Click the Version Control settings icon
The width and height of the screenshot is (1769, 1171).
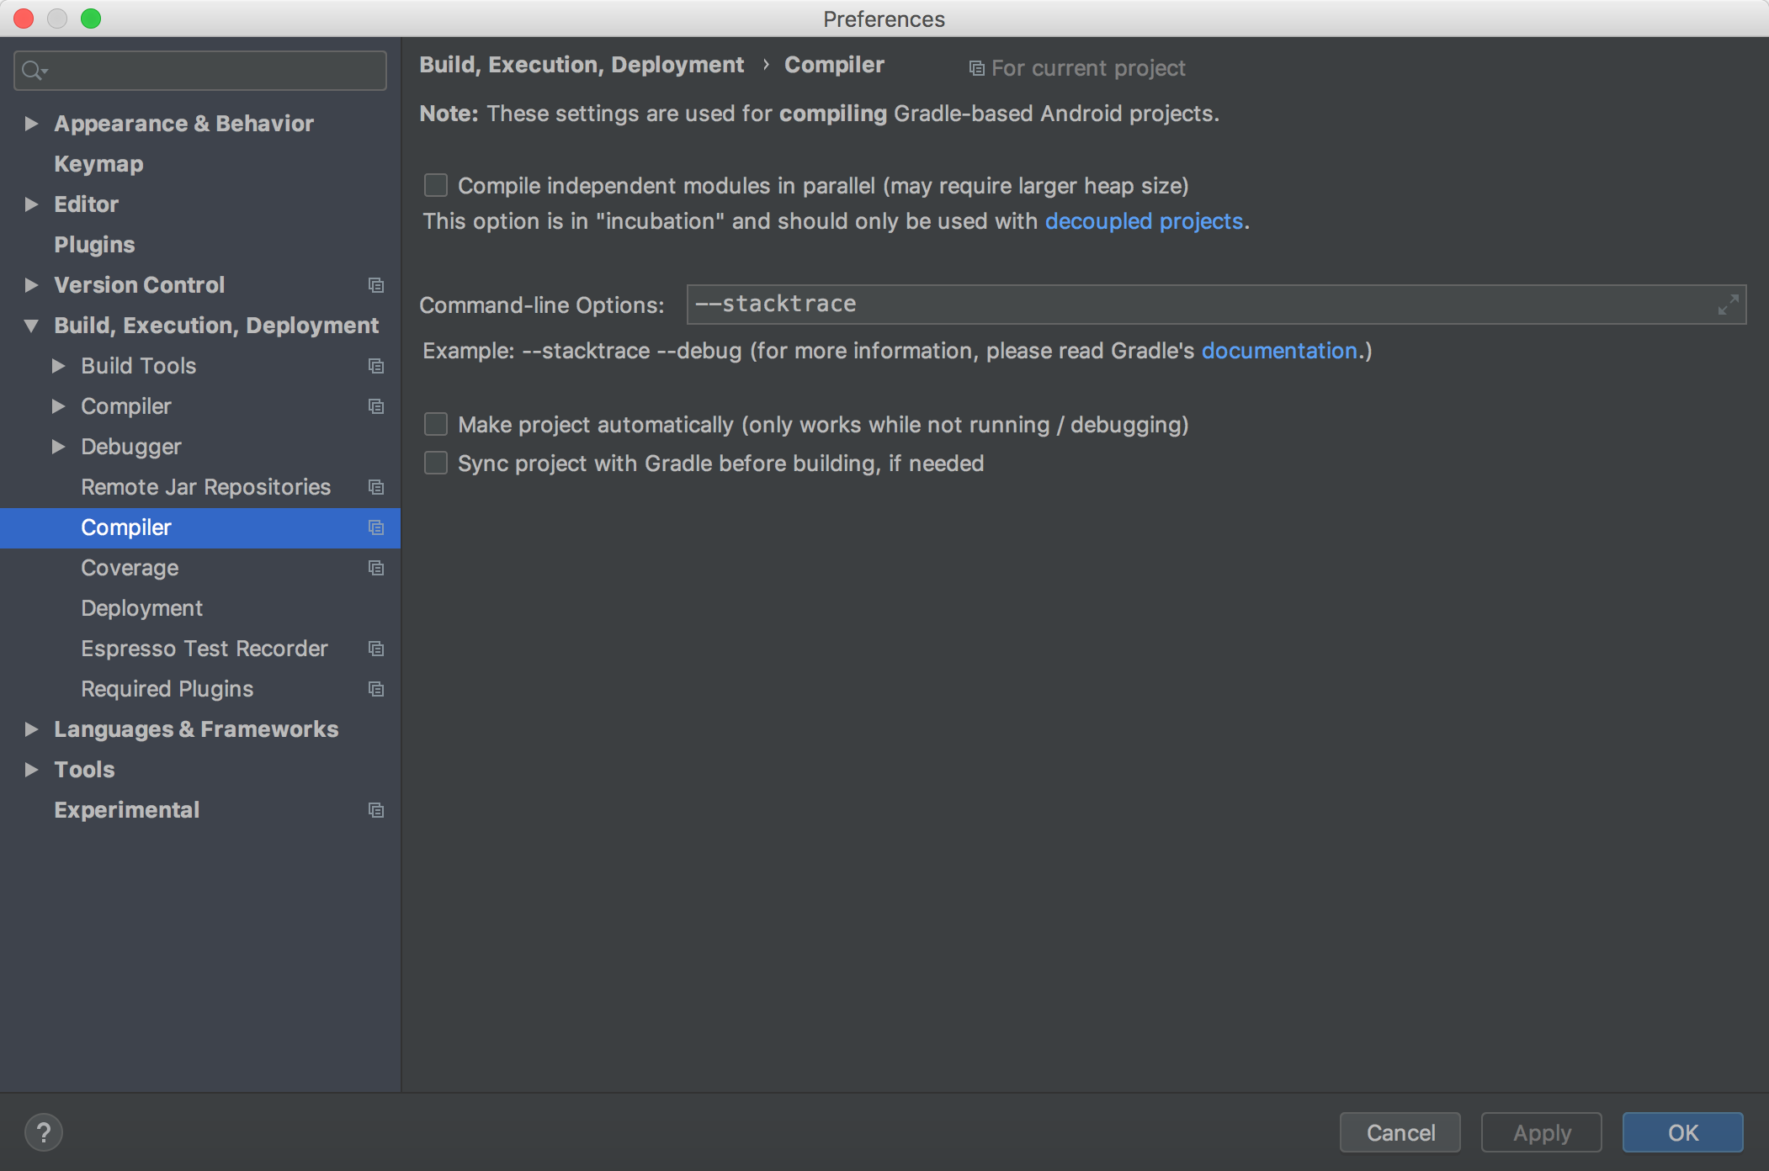coord(375,283)
